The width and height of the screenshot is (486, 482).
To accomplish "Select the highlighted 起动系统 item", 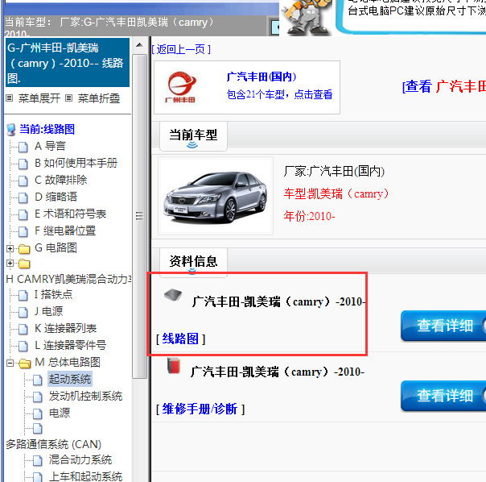I will tap(70, 379).
